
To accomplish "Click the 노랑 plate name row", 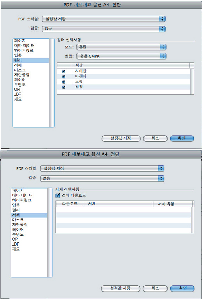I will click(124, 81).
